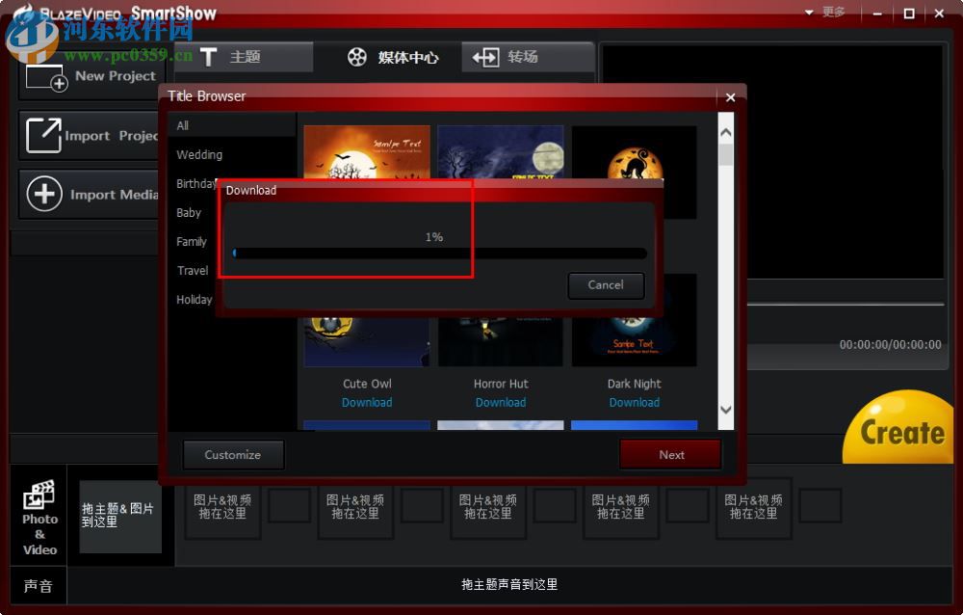Select the Travel category in Title Browser
963x615 pixels.
point(192,271)
